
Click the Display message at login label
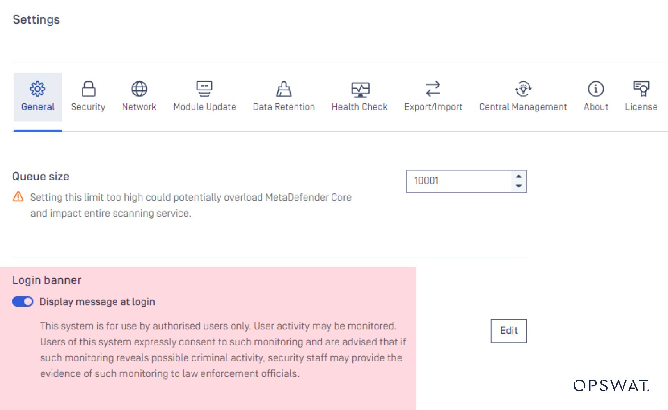point(97,302)
